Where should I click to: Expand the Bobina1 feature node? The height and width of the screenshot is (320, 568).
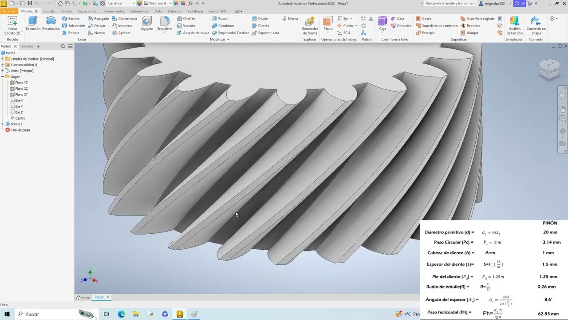(x=2, y=124)
